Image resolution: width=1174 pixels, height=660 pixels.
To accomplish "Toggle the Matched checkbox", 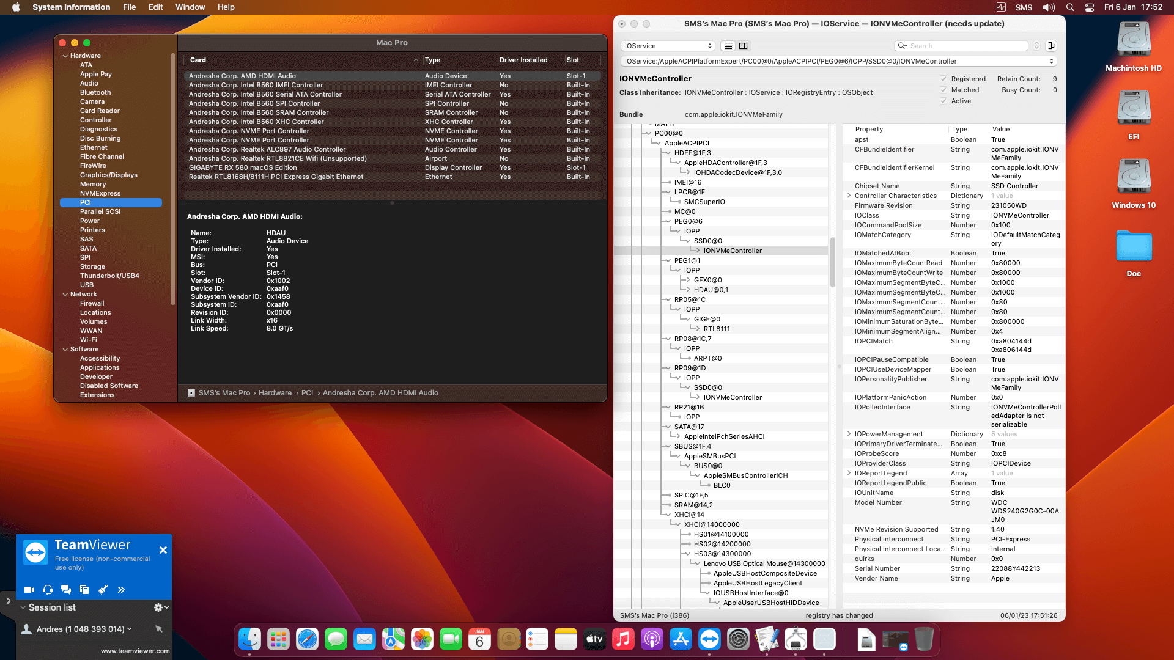I will [943, 90].
